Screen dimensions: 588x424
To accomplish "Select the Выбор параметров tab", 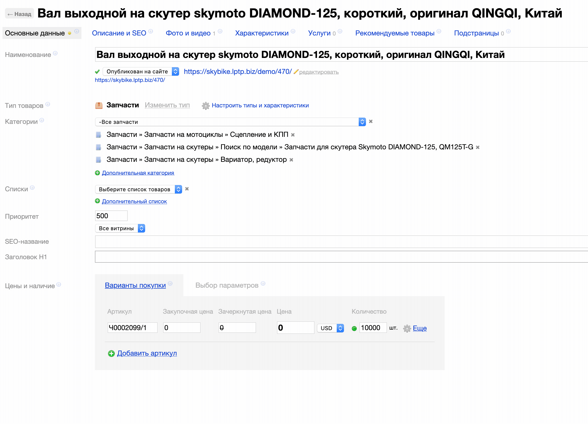I will click(227, 285).
